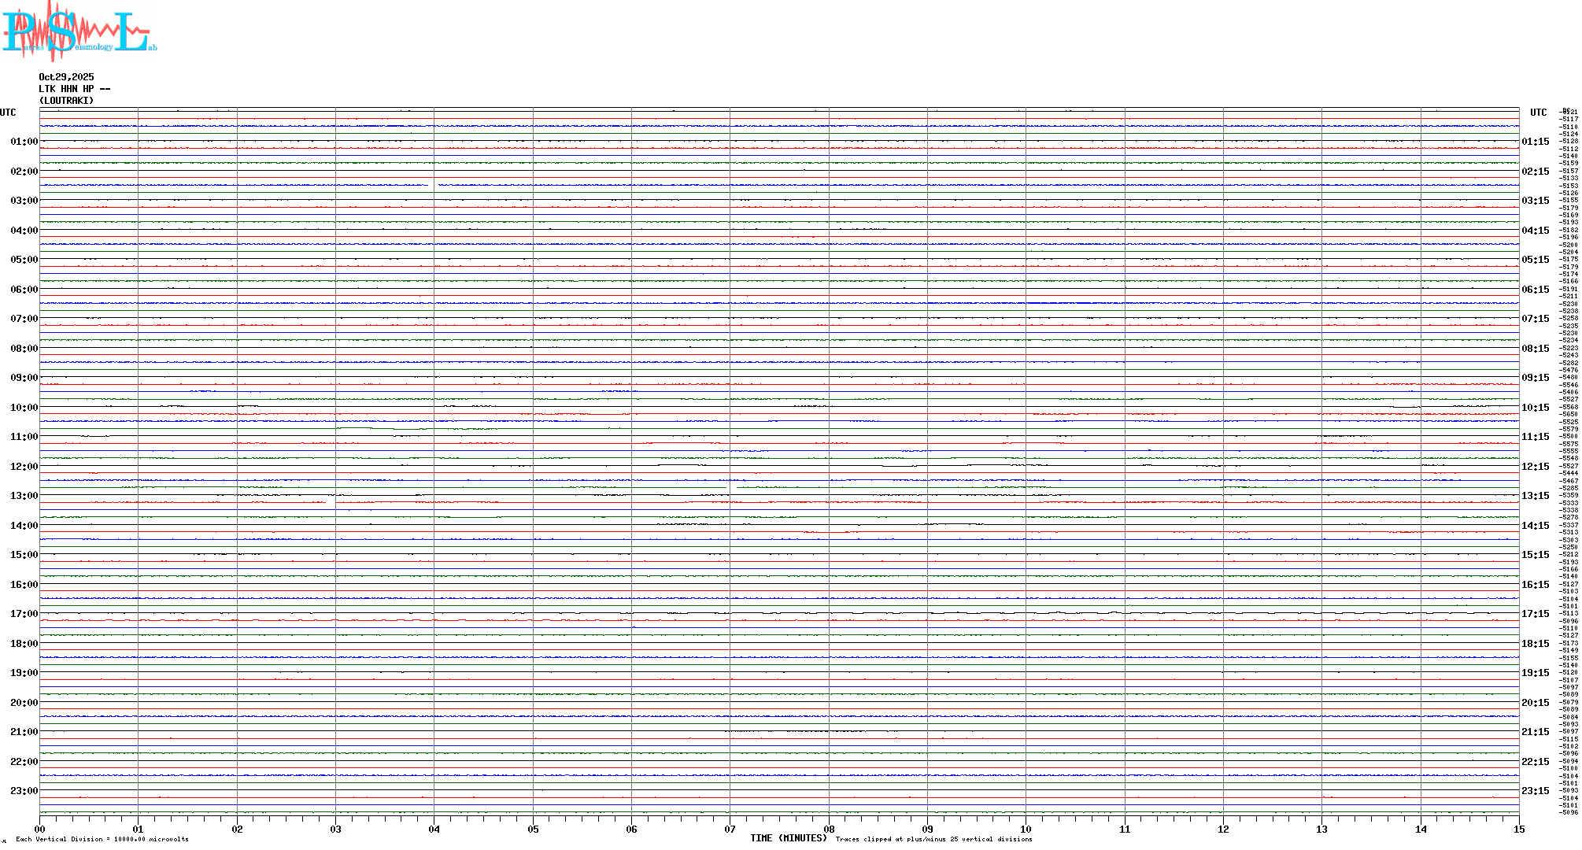Image resolution: width=1582 pixels, height=850 pixels.
Task: Click the left UTC axis header
Action: (x=8, y=113)
